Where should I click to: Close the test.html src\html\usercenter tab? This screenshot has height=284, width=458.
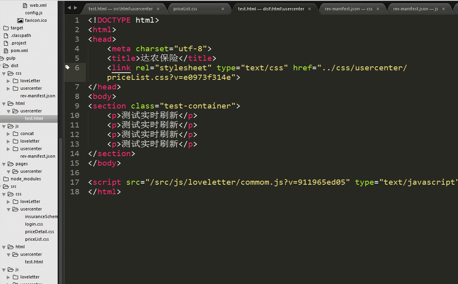158,9
